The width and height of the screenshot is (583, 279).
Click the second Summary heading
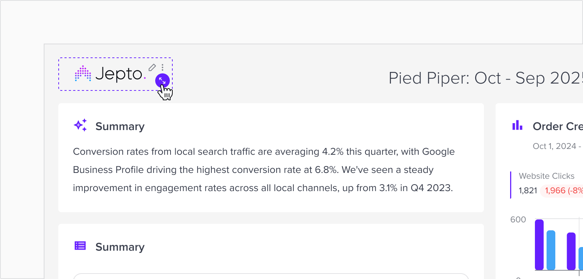click(120, 247)
